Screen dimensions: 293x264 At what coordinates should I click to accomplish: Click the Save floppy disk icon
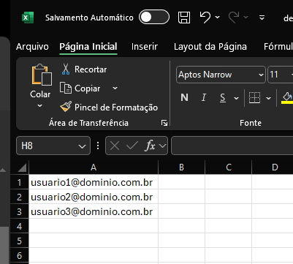184,18
